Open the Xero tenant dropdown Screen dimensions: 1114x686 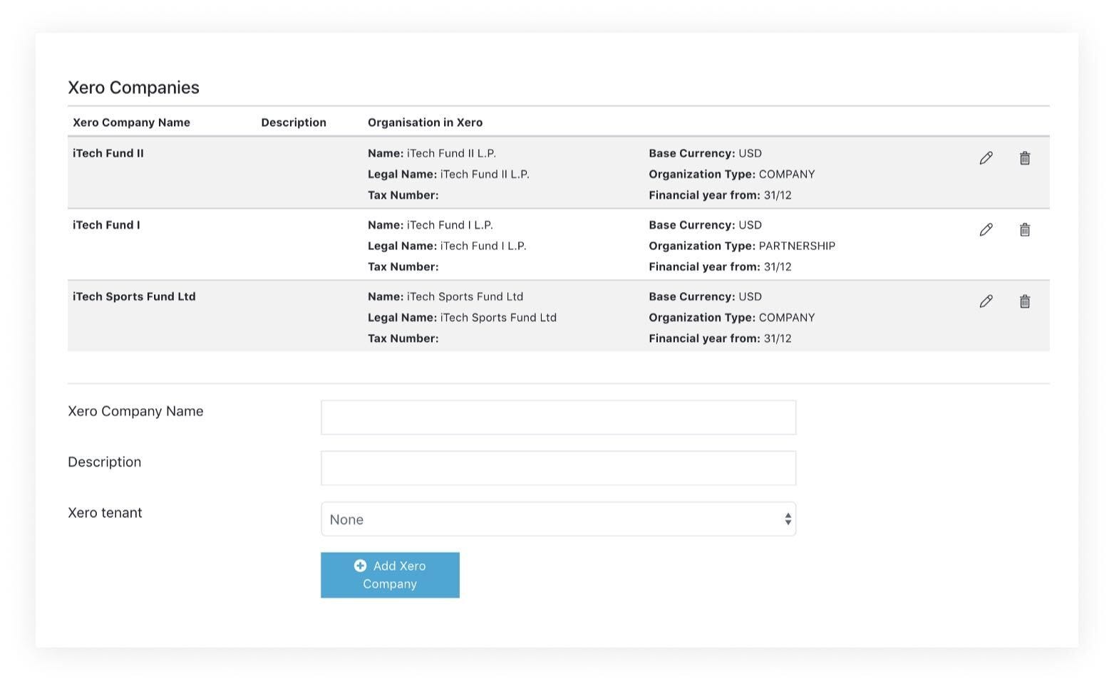558,519
